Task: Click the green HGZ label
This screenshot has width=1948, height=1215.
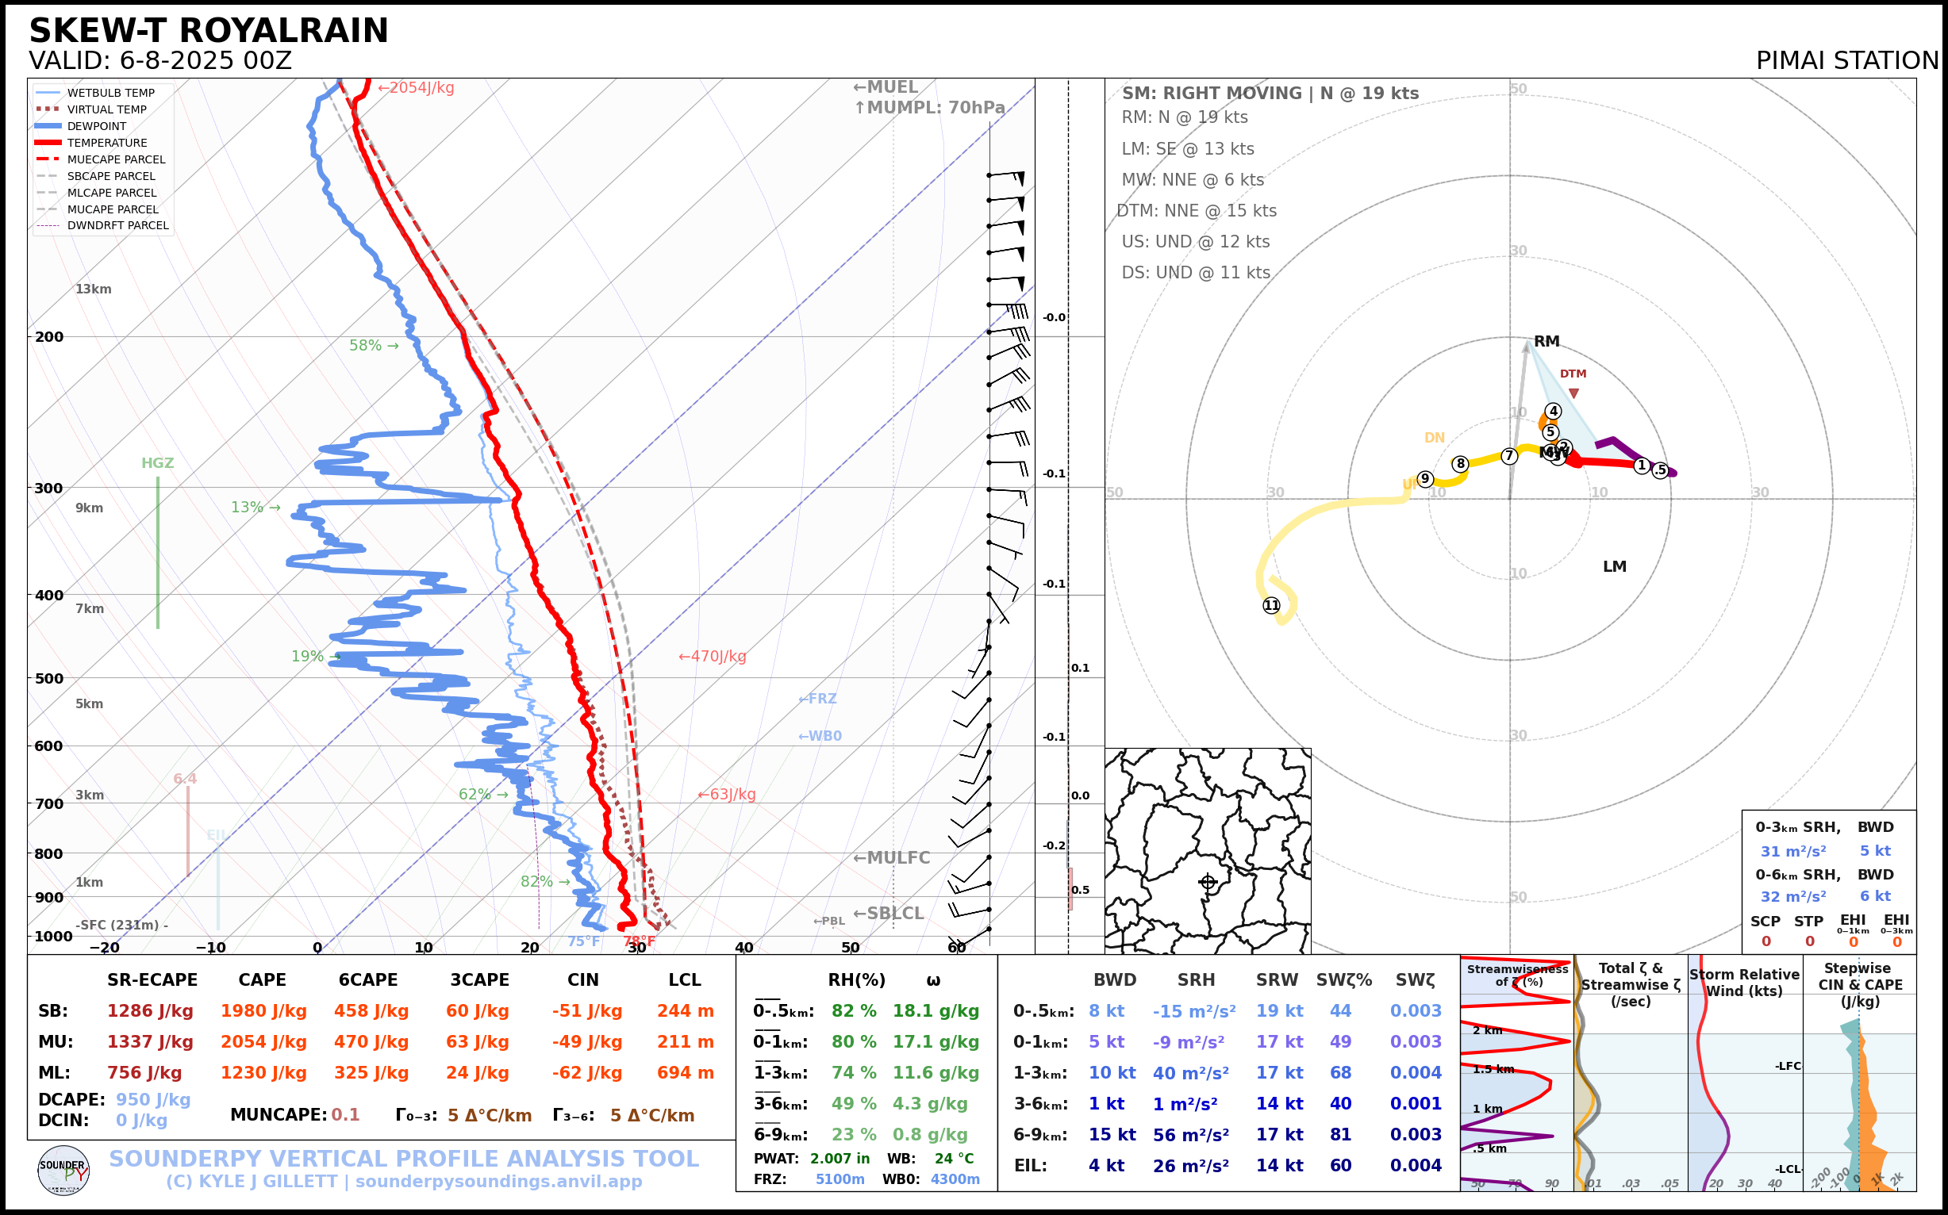Action: coord(158,463)
